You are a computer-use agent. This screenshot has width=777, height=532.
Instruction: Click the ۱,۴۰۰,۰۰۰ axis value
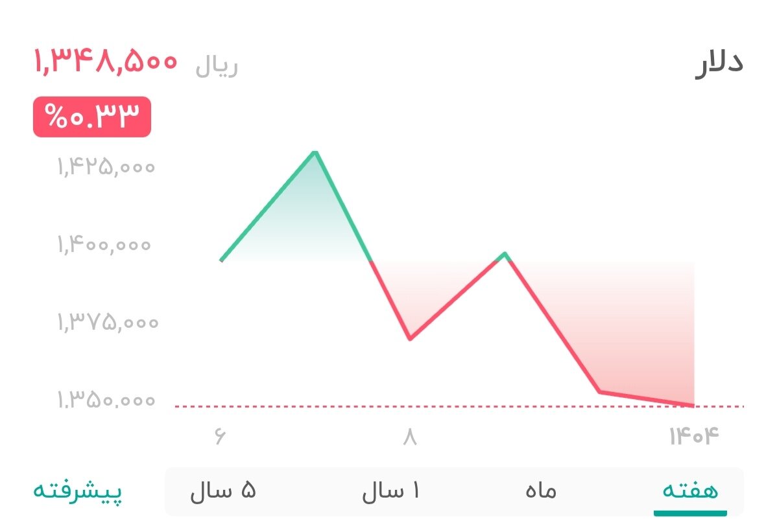[104, 245]
